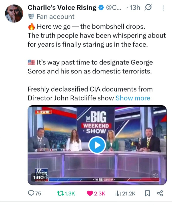The width and height of the screenshot is (172, 205).
Task: Open the post via the 13h timestamp
Action: (x=134, y=8)
